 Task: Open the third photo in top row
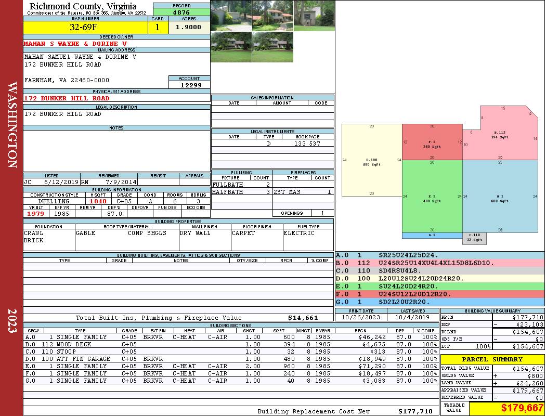pyautogui.click(x=314, y=16)
